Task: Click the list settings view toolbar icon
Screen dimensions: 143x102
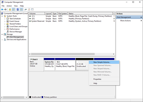Action: tap(32, 9)
